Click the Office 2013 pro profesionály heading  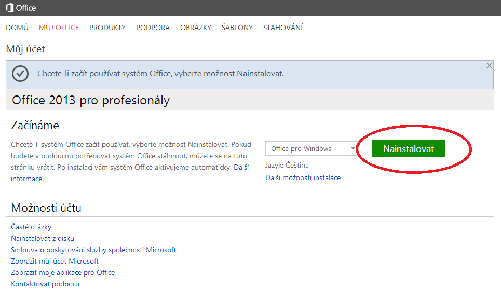pyautogui.click(x=91, y=100)
